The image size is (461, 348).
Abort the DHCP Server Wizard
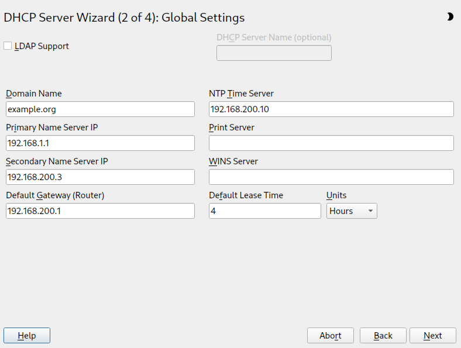331,335
